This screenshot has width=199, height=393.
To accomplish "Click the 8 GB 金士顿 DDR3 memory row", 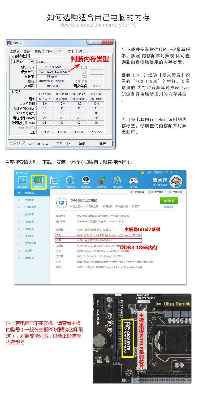I will click(99, 240).
